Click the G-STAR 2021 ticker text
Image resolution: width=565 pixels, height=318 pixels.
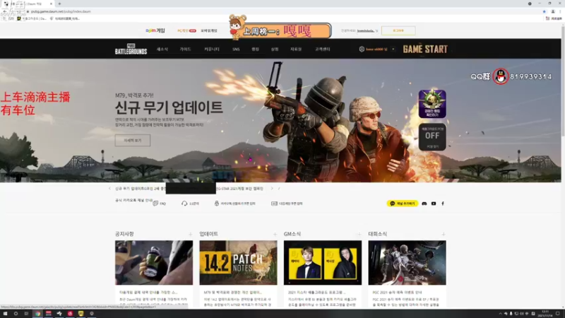[239, 189]
